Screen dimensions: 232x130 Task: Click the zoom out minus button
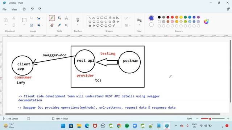pos(197,119)
